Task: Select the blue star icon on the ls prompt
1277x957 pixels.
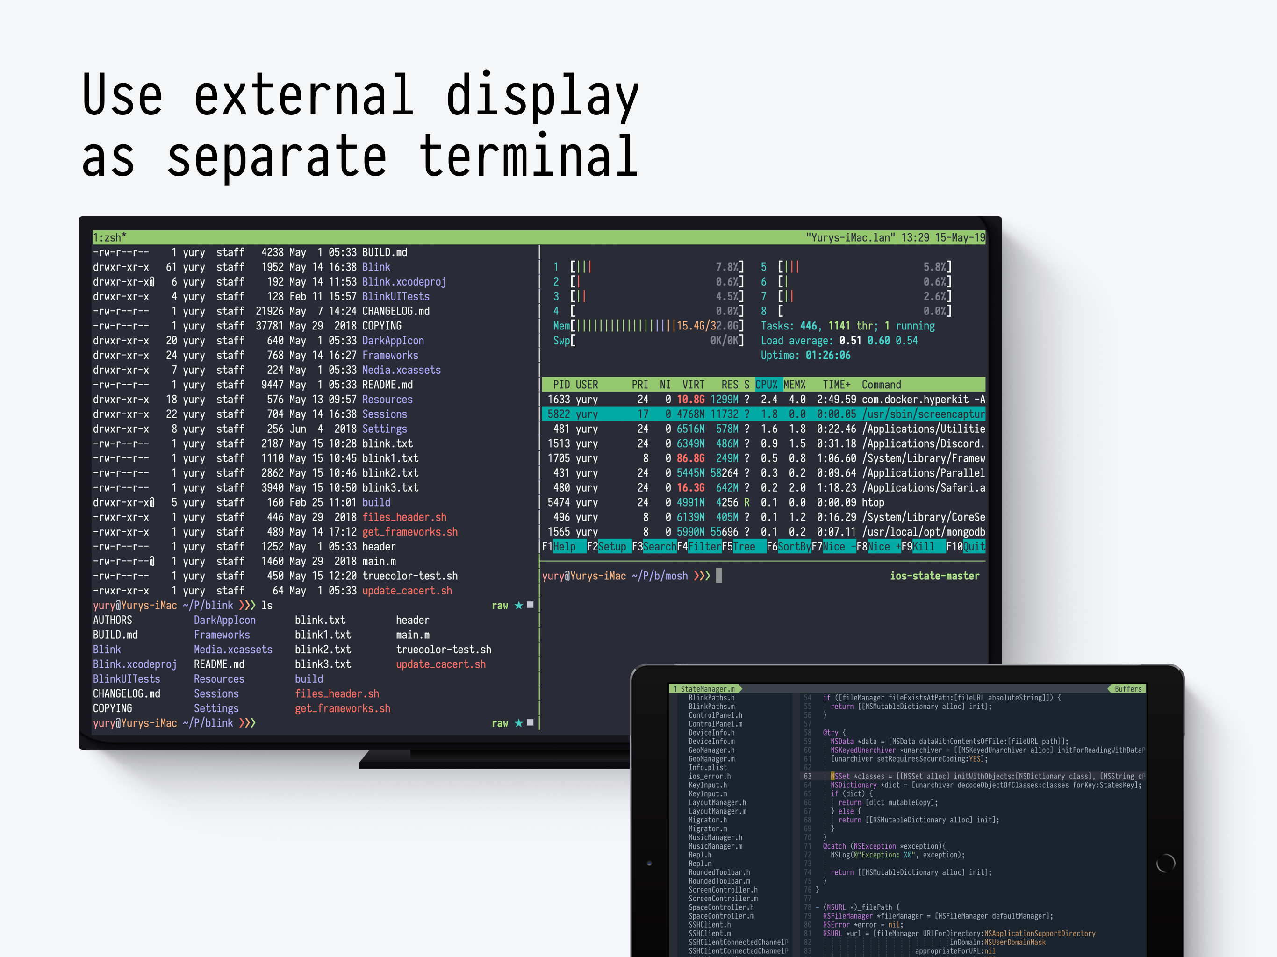Action: click(x=518, y=605)
